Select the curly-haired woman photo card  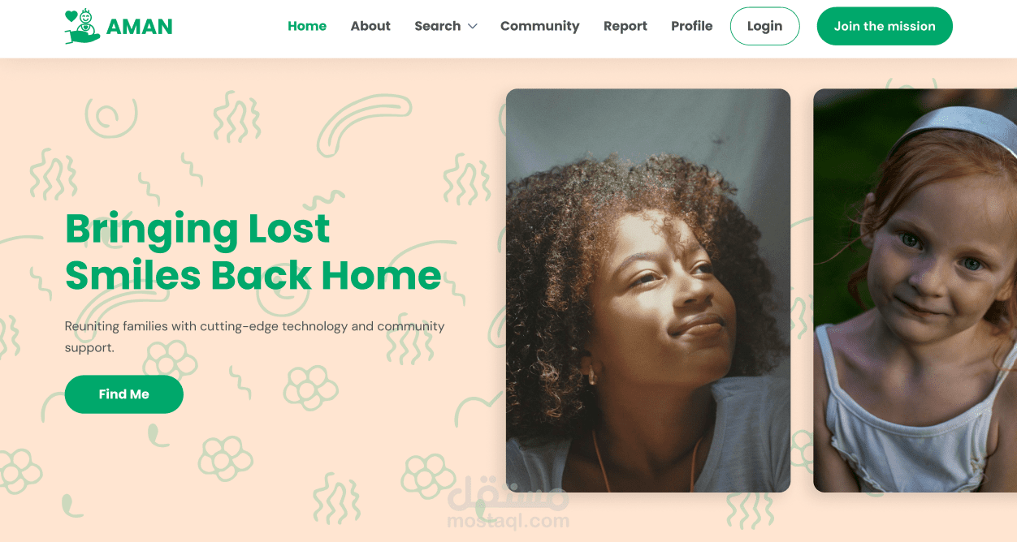(648, 290)
